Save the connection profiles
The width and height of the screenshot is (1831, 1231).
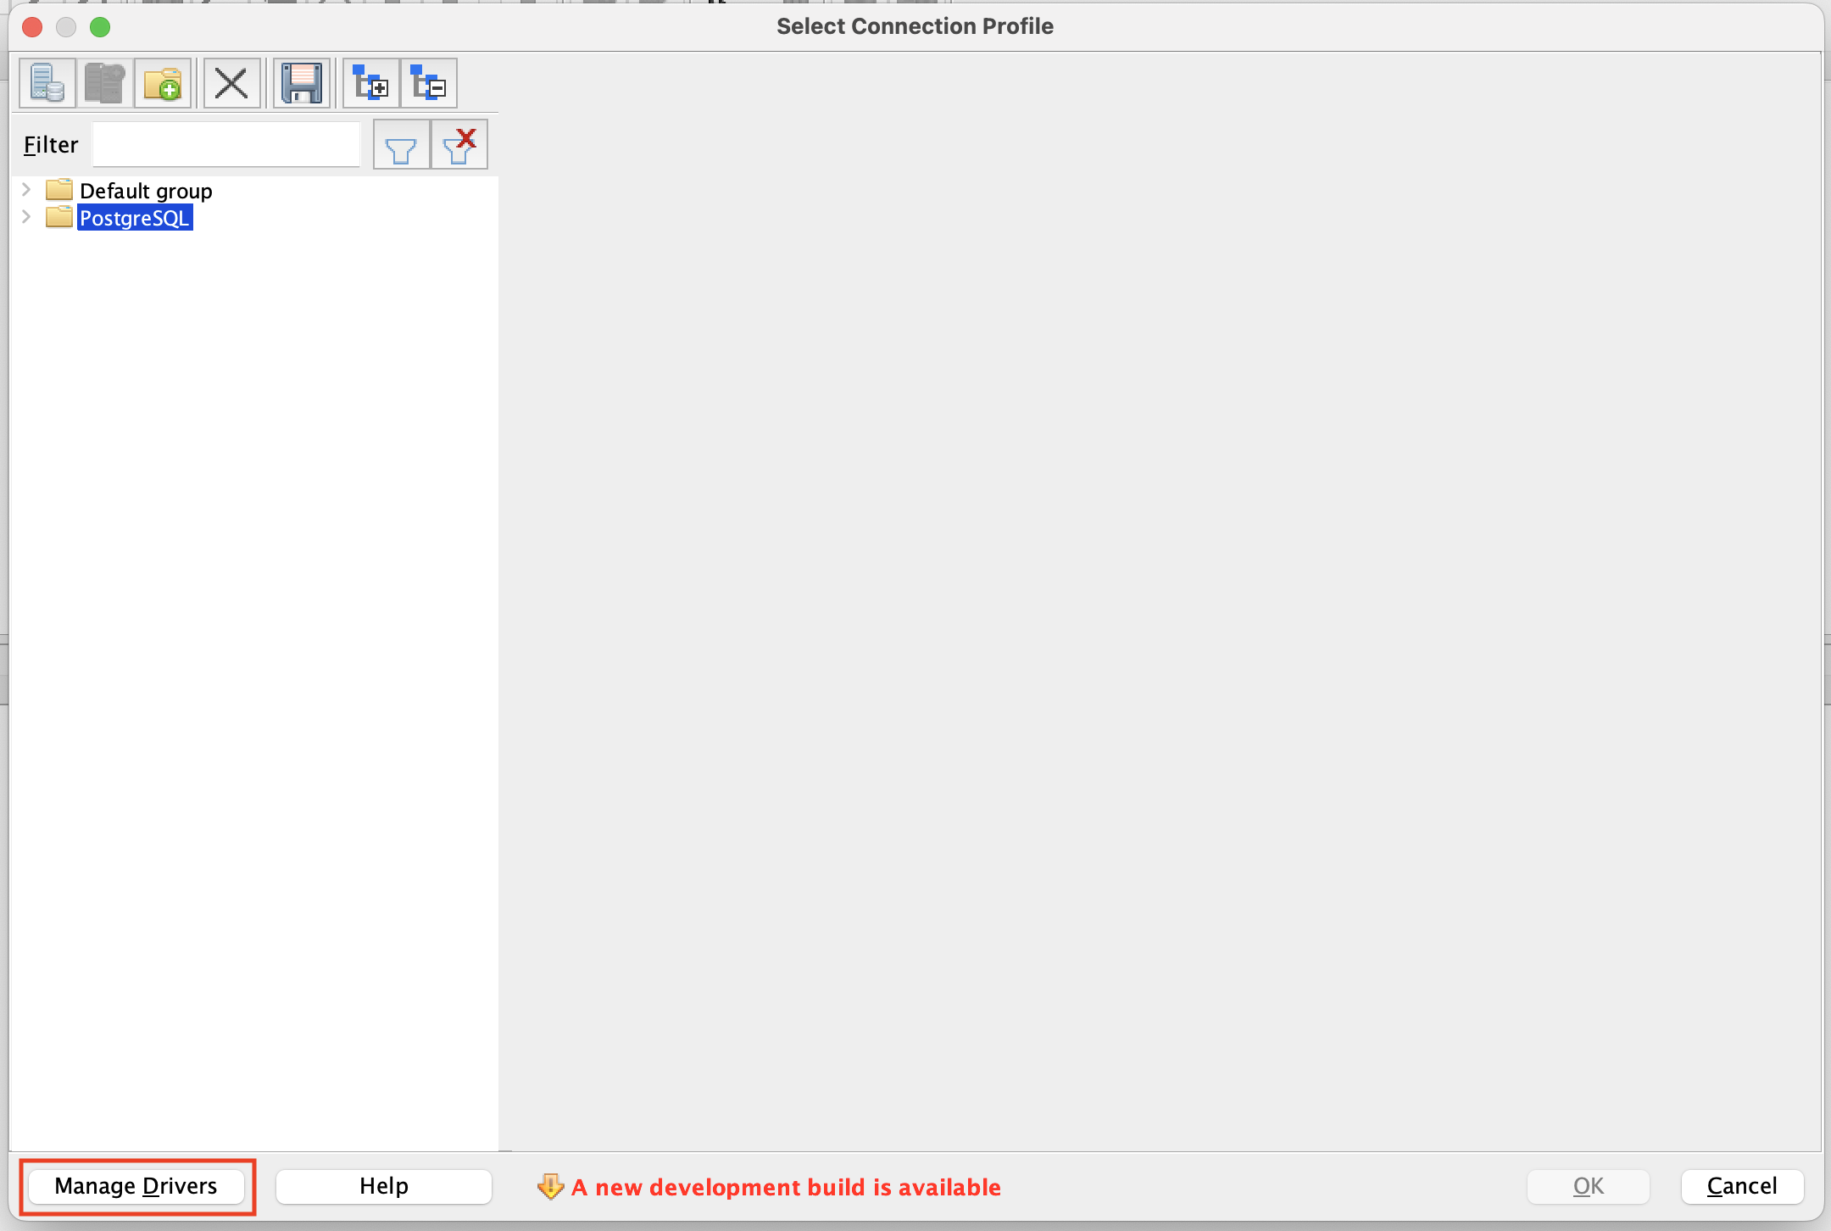point(301,82)
